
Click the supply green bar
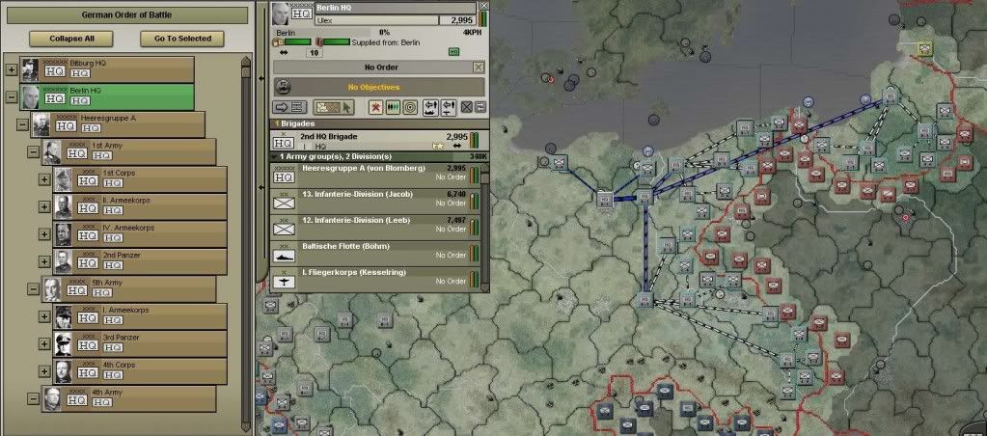(337, 42)
